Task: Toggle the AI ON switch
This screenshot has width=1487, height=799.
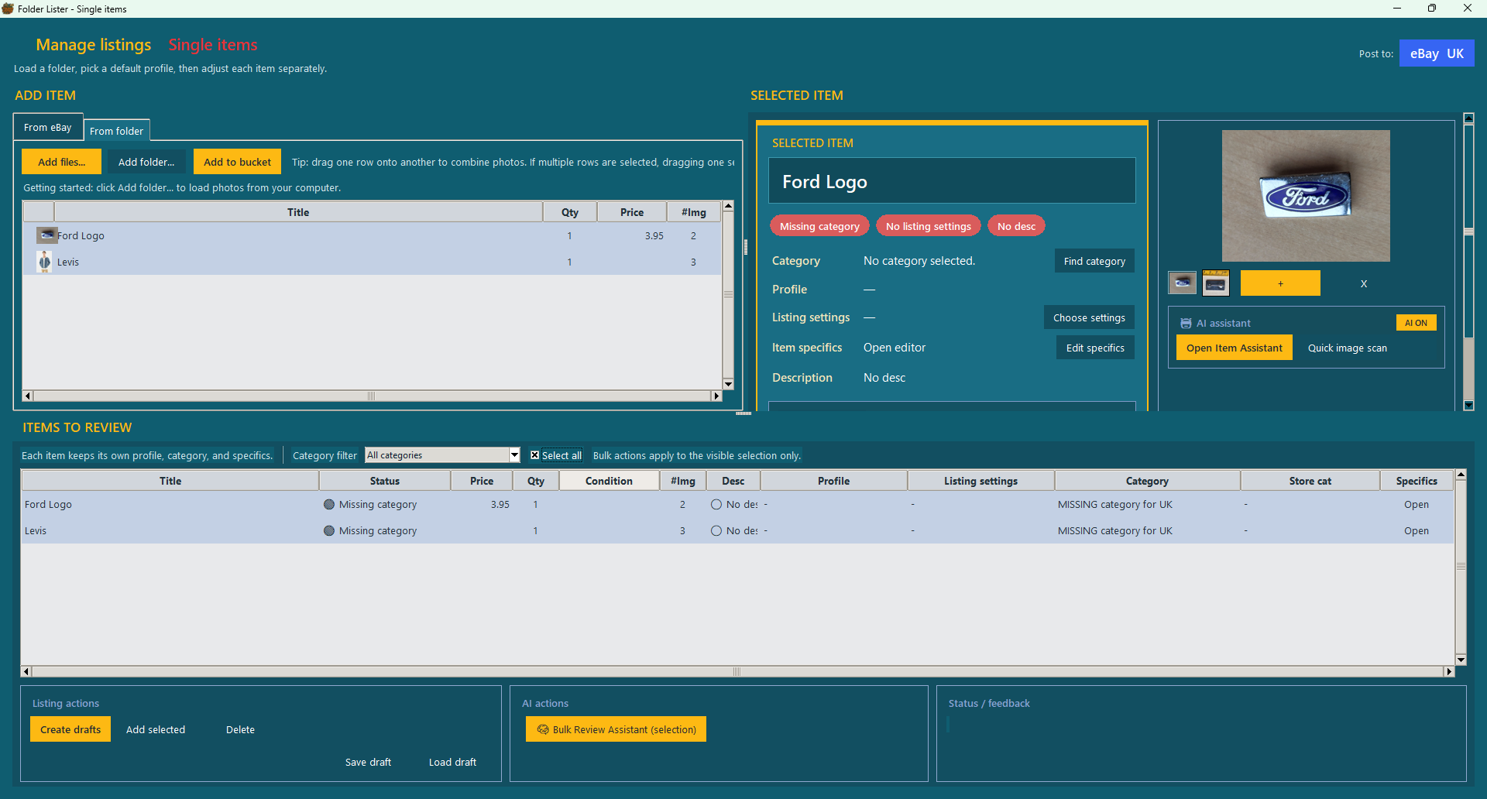Action: [x=1415, y=323]
